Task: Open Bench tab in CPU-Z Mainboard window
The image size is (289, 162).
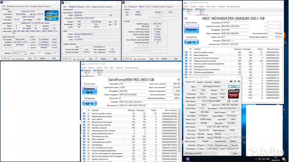Action: click(x=102, y=7)
